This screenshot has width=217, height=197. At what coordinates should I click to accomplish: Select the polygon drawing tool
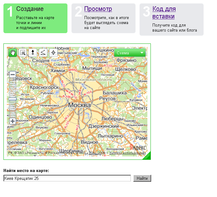53,53
